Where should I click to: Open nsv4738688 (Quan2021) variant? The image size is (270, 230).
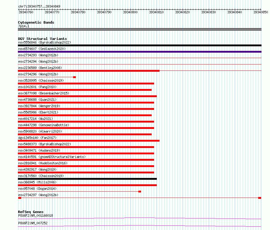click(37, 100)
